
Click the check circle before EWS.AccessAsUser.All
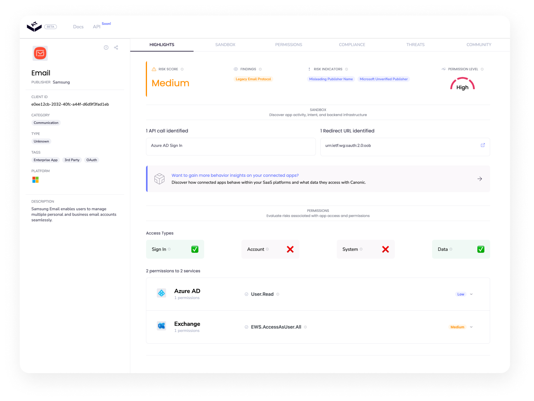(x=246, y=327)
